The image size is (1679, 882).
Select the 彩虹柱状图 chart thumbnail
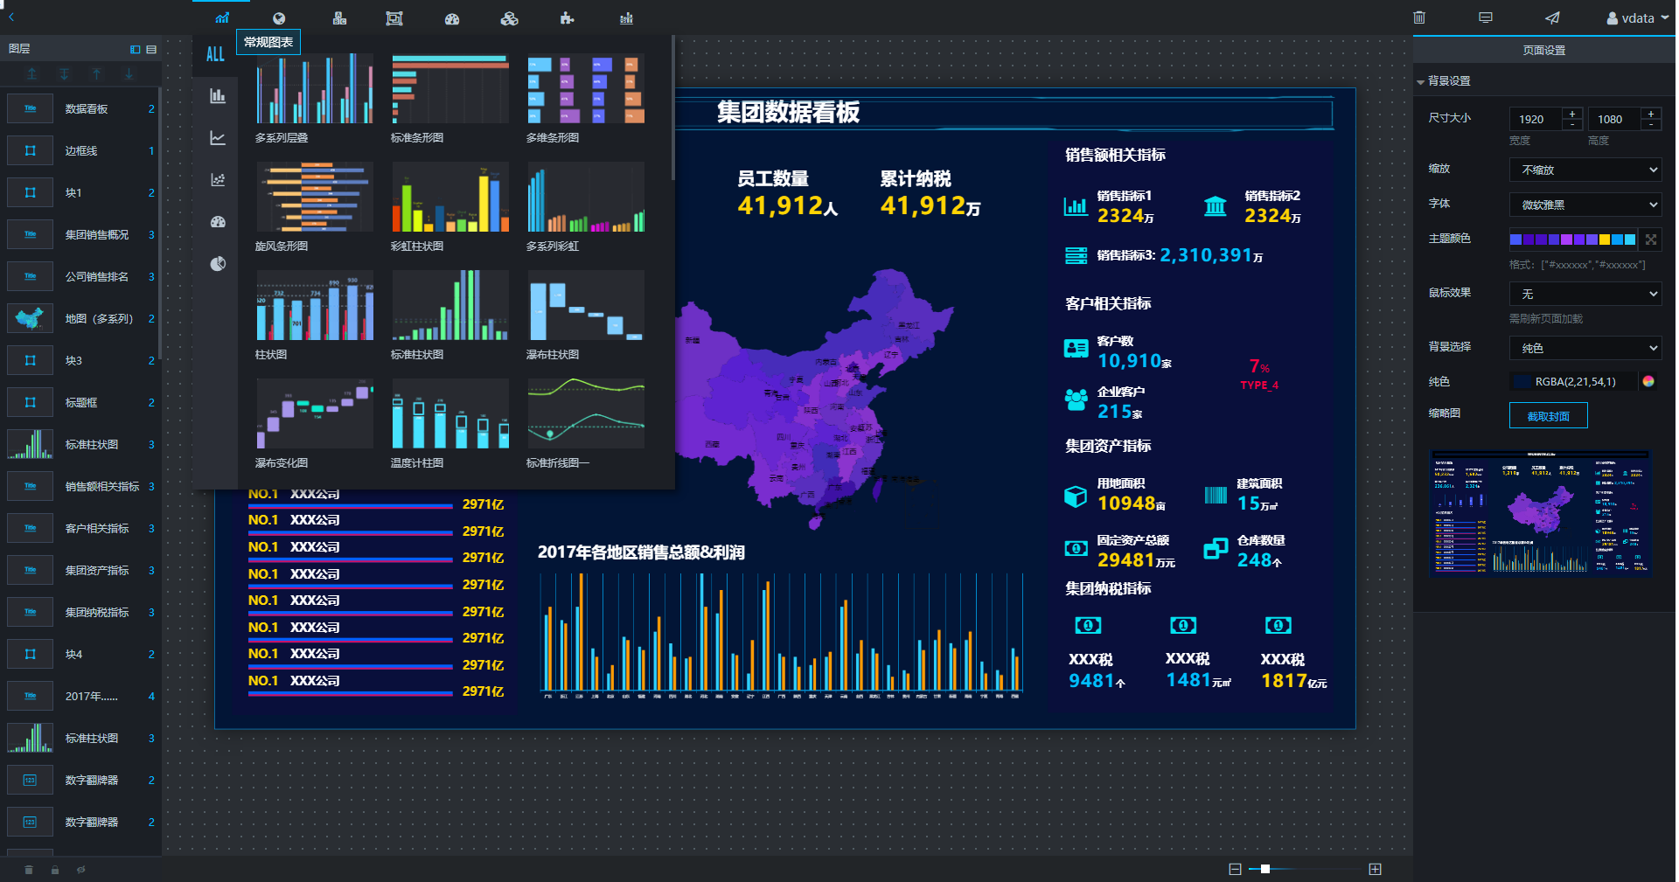pos(449,198)
